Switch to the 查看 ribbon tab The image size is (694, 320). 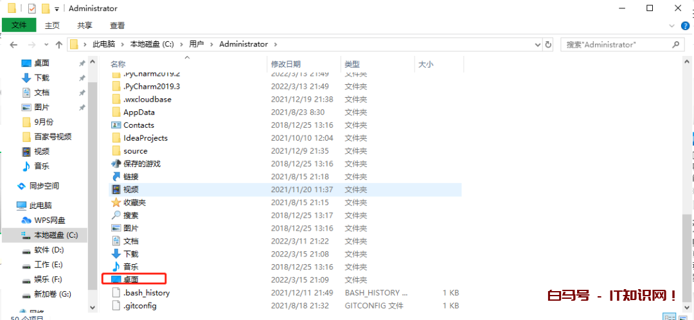(x=117, y=26)
